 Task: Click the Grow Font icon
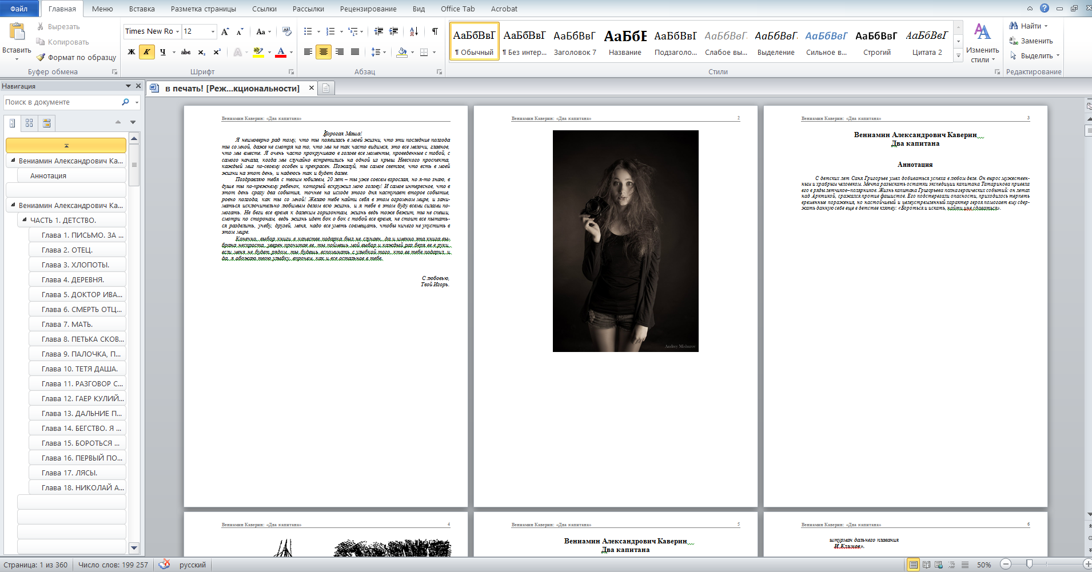pos(225,31)
